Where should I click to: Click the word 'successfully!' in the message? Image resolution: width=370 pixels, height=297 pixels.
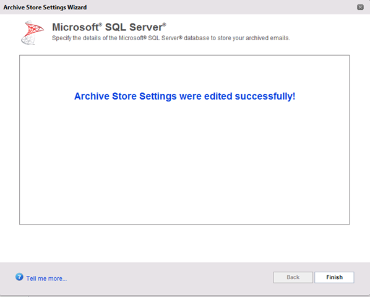(x=265, y=97)
